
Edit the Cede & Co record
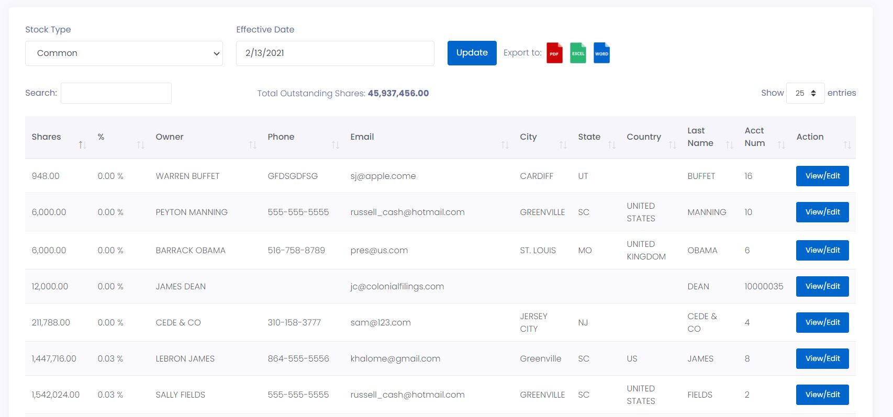[822, 322]
